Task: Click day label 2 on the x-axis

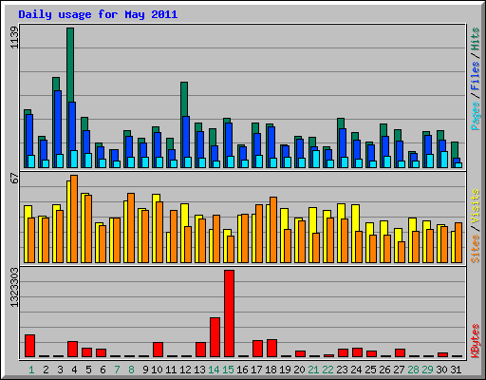Action: [46, 370]
